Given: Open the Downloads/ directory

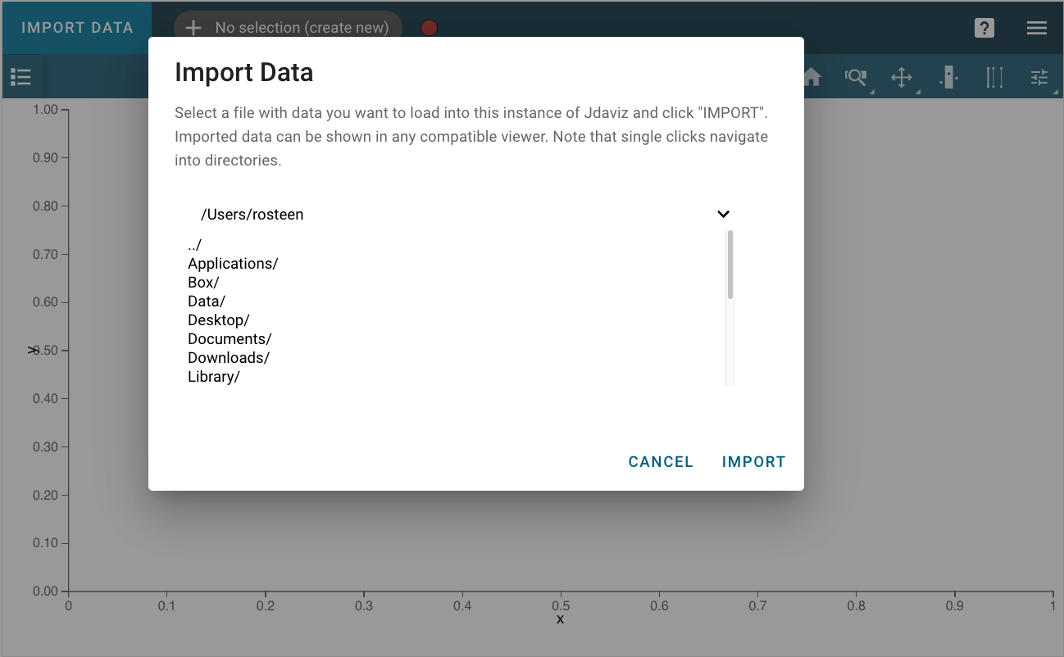Looking at the screenshot, I should click(229, 358).
